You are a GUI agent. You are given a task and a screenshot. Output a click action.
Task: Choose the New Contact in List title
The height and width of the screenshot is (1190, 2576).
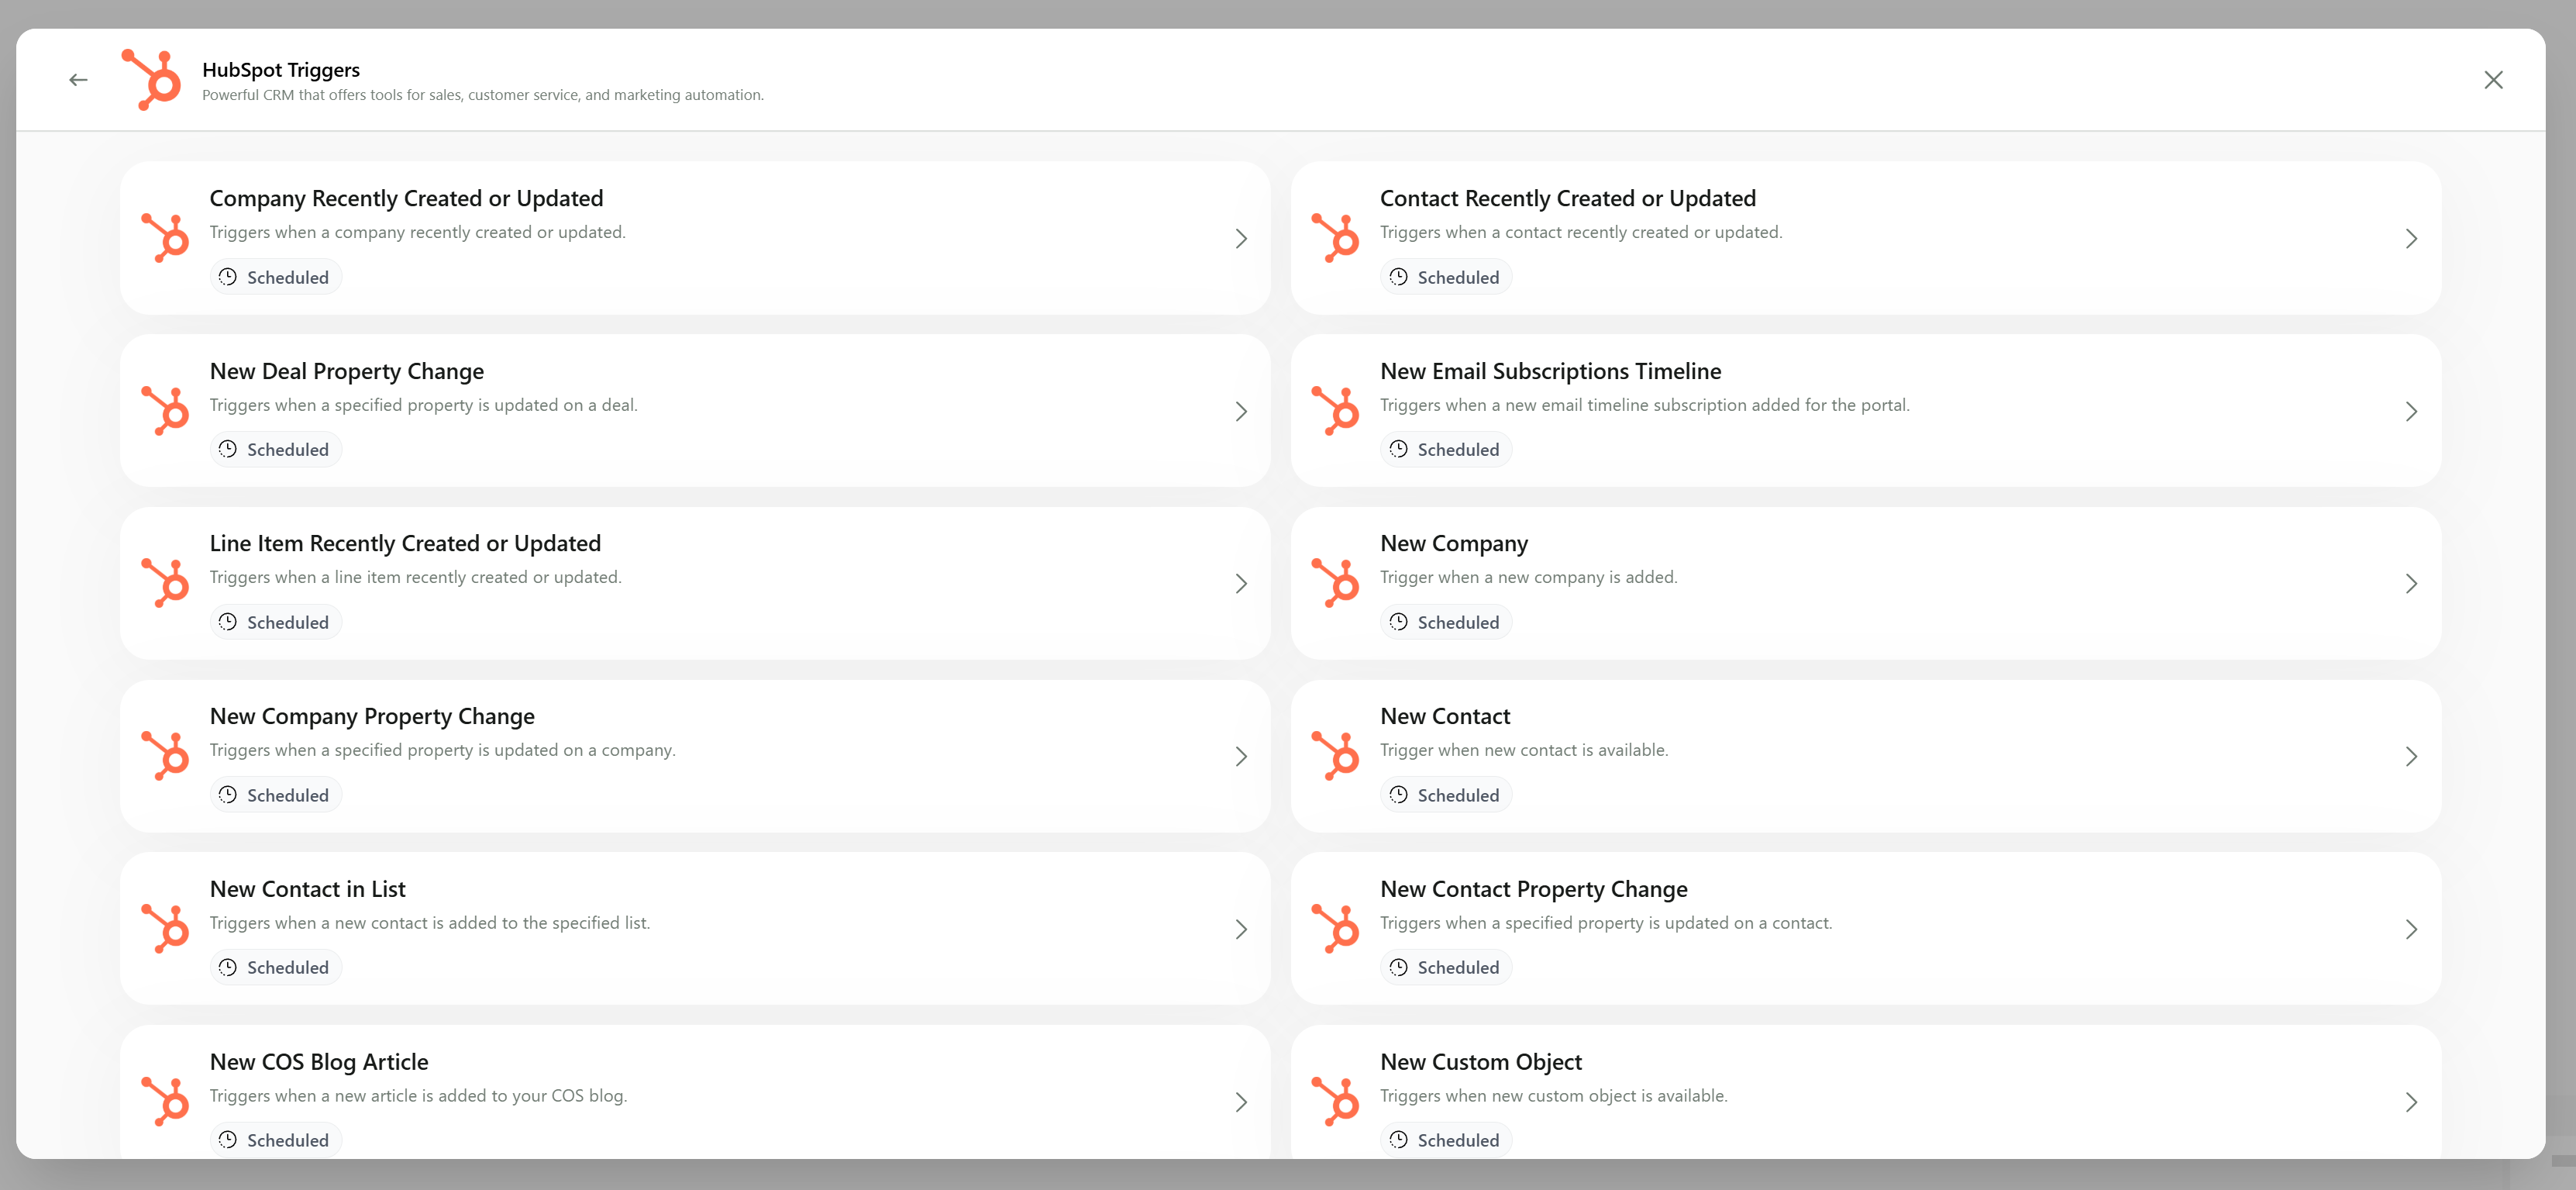(x=307, y=889)
